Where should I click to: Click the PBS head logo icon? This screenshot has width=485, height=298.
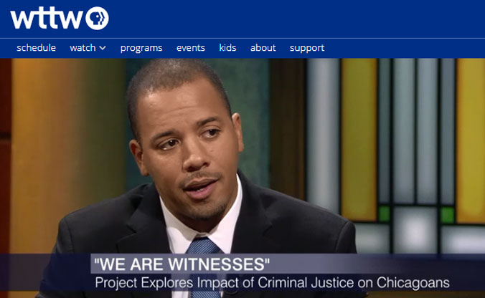click(x=97, y=18)
